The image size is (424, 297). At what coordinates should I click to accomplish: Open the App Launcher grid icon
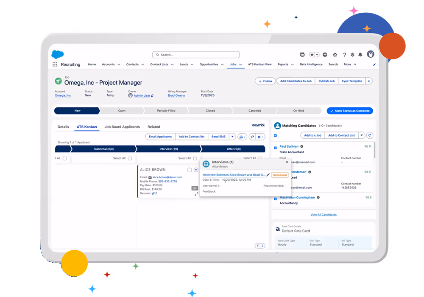55,64
